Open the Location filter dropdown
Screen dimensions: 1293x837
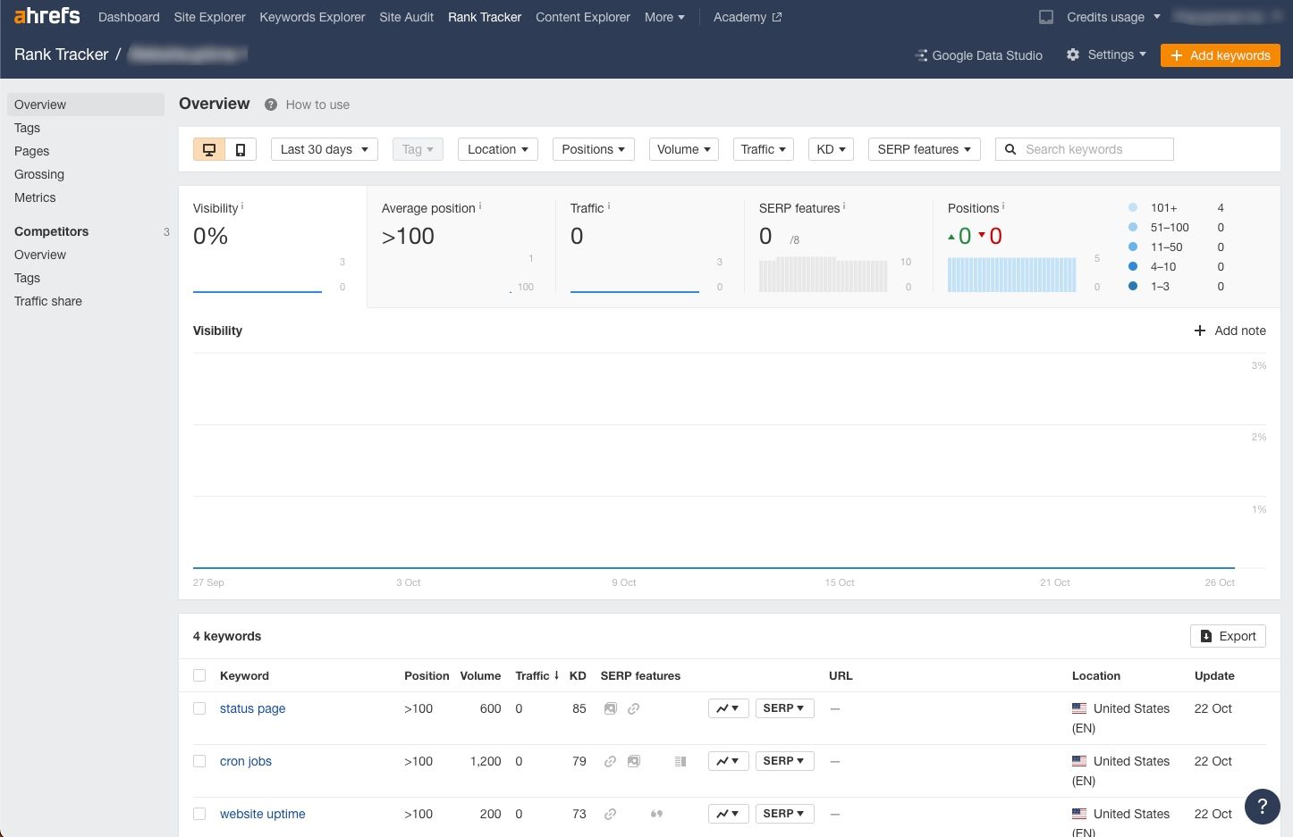498,149
